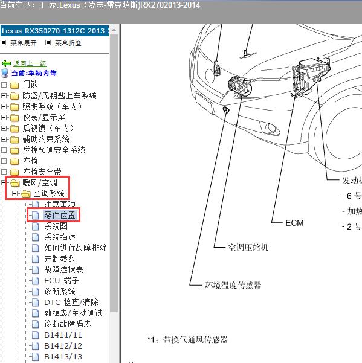This screenshot has width=362, height=363.
Task: Click the 菜单折叠 collapse-all menu icon
Action: point(48,43)
